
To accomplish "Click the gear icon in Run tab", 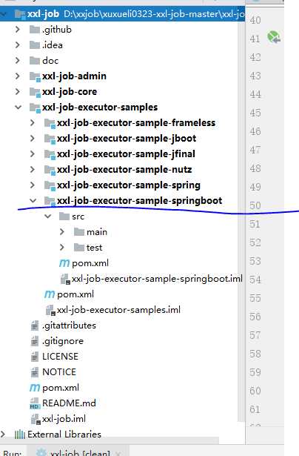I will coord(41,452).
